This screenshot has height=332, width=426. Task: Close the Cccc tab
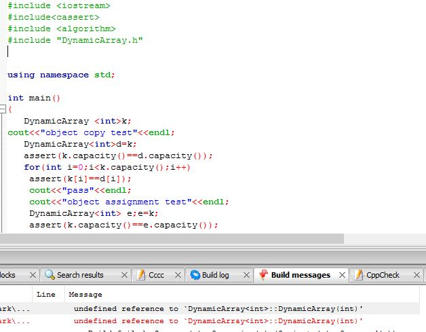[178, 275]
